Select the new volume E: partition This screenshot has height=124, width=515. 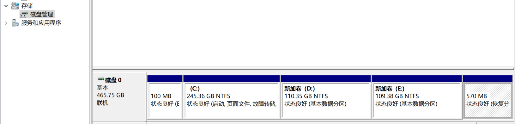[417, 101]
